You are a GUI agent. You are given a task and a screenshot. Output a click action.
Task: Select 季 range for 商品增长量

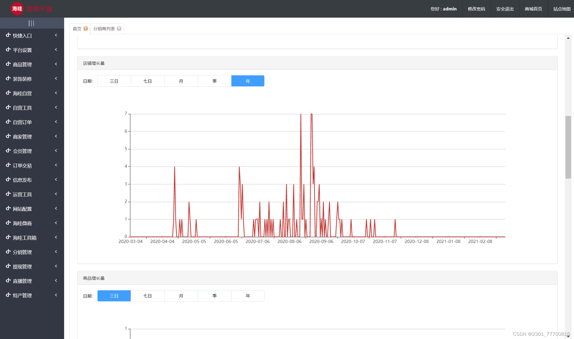(x=215, y=296)
